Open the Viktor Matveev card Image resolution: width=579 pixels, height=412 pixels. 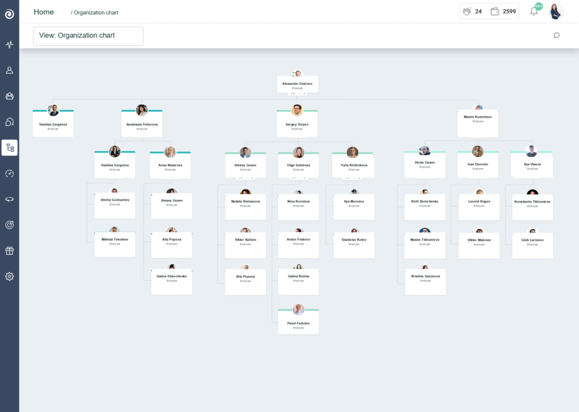(x=479, y=246)
